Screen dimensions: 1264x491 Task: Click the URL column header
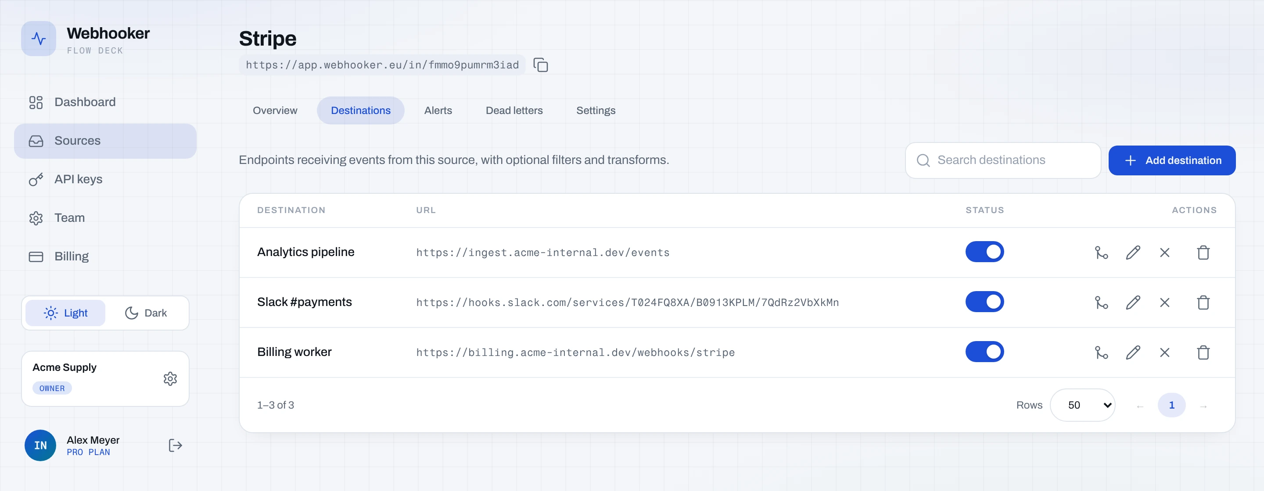point(425,210)
